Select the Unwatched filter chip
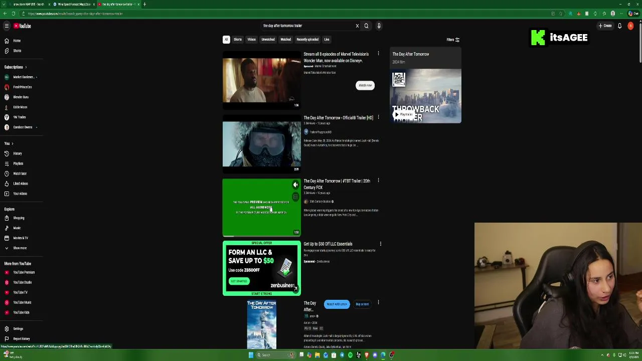Image resolution: width=642 pixels, height=361 pixels. (268, 40)
